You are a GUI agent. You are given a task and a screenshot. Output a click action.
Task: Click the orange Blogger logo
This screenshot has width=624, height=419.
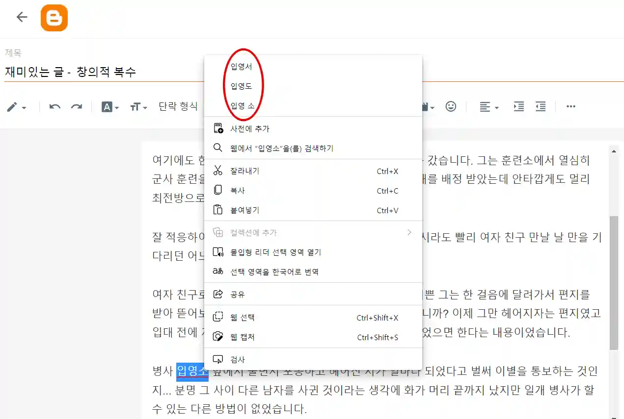54,18
